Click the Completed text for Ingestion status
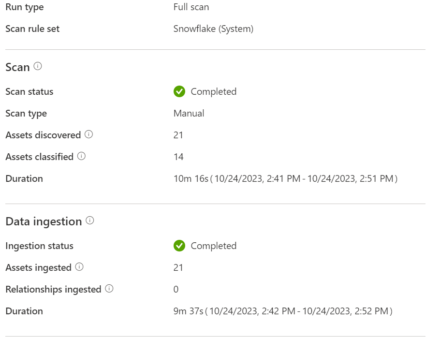440x338 pixels. pos(213,246)
